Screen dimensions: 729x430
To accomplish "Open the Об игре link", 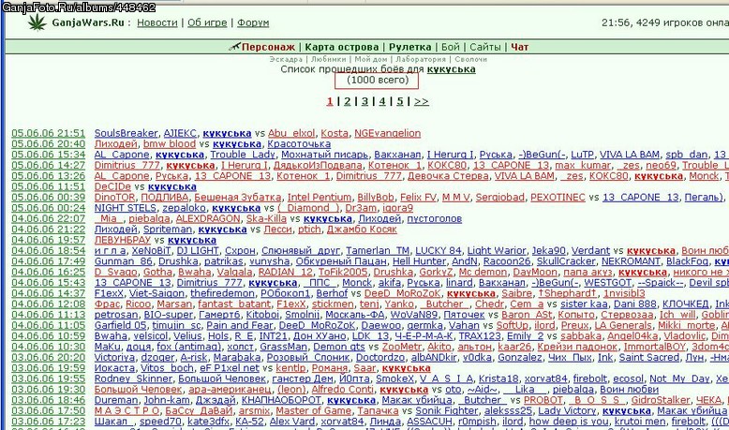I will pyautogui.click(x=207, y=22).
